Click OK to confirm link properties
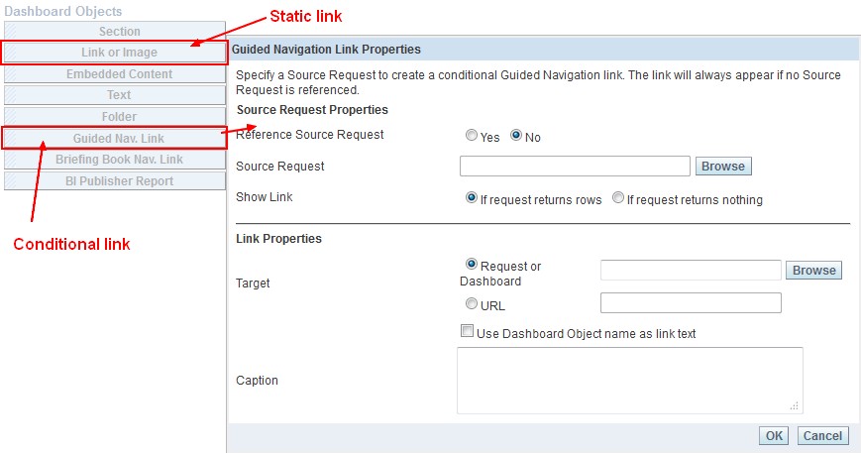 click(x=773, y=436)
